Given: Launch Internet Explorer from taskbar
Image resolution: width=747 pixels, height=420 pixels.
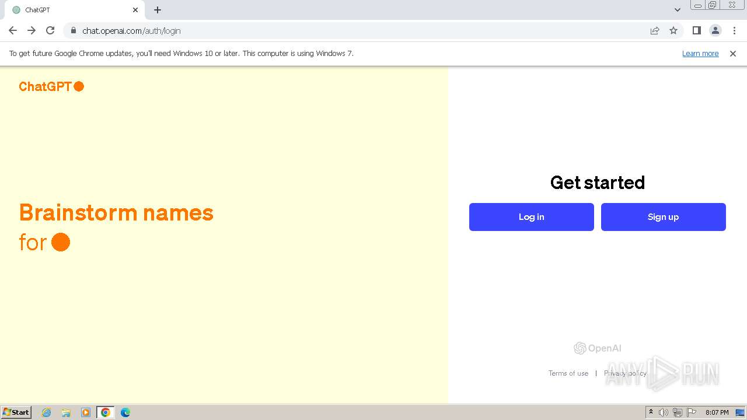Looking at the screenshot, I should tap(46, 412).
